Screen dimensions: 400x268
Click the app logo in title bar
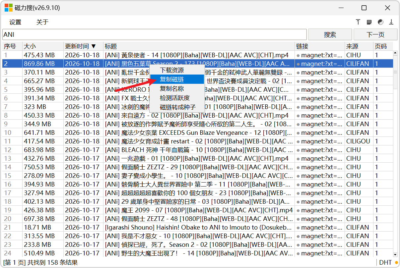pyautogui.click(x=9, y=8)
